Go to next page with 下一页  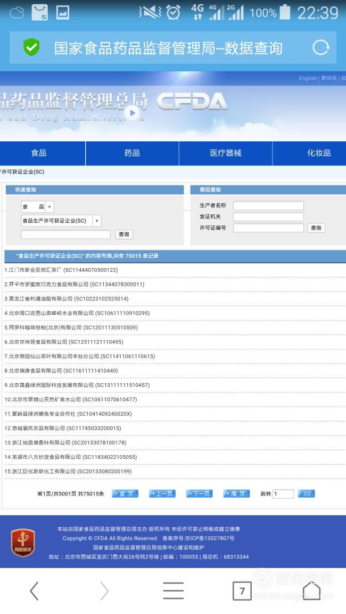(199, 494)
